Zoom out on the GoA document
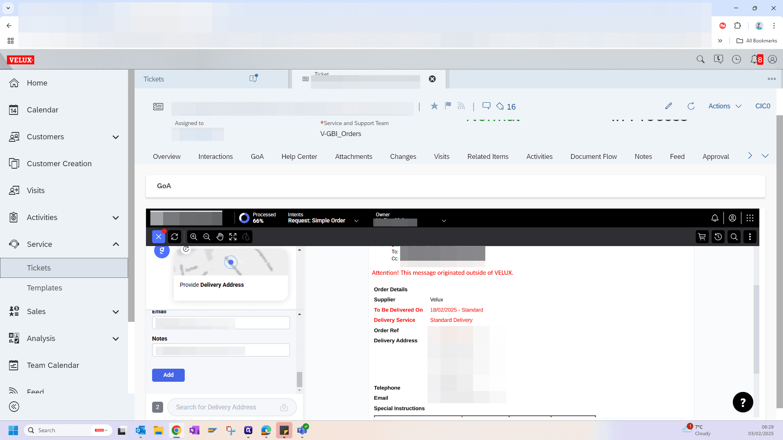The image size is (783, 440). pos(207,237)
